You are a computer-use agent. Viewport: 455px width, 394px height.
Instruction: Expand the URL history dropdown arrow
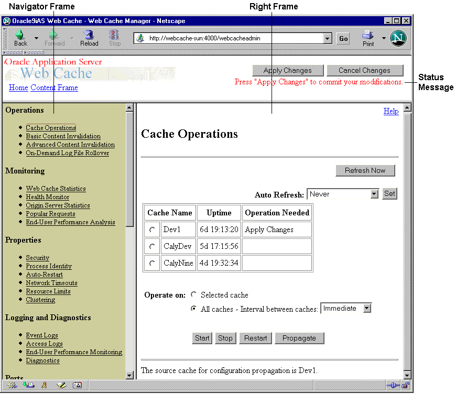coord(327,38)
